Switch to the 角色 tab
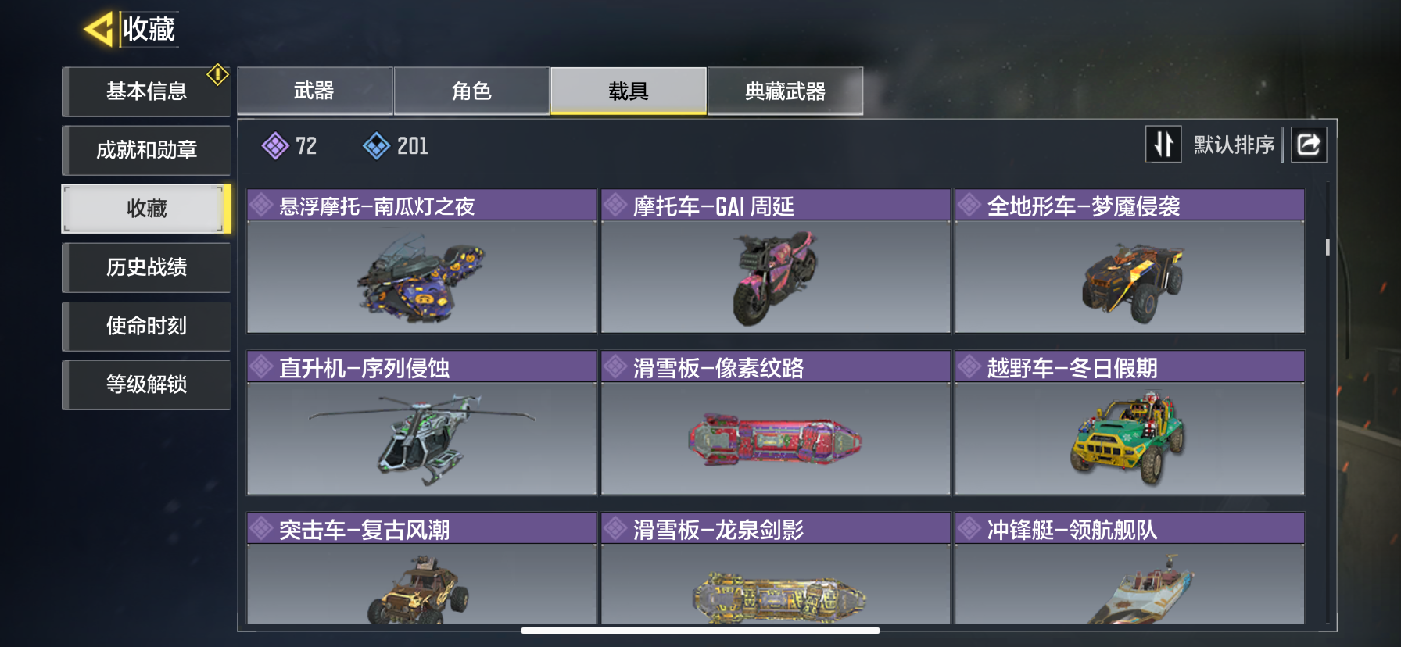 pos(471,91)
